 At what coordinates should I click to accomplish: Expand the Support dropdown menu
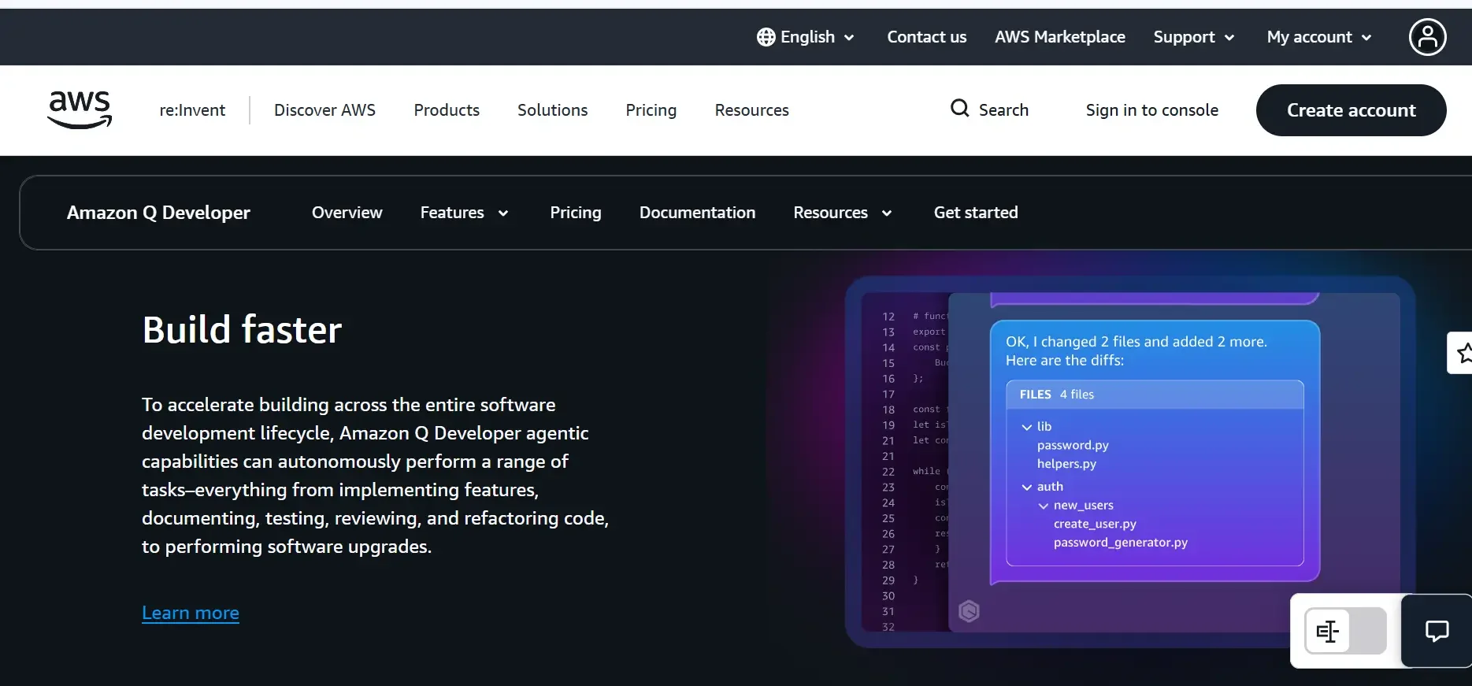tap(1193, 37)
